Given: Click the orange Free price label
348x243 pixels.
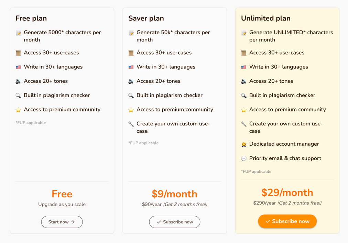Looking at the screenshot, I should (x=62, y=194).
